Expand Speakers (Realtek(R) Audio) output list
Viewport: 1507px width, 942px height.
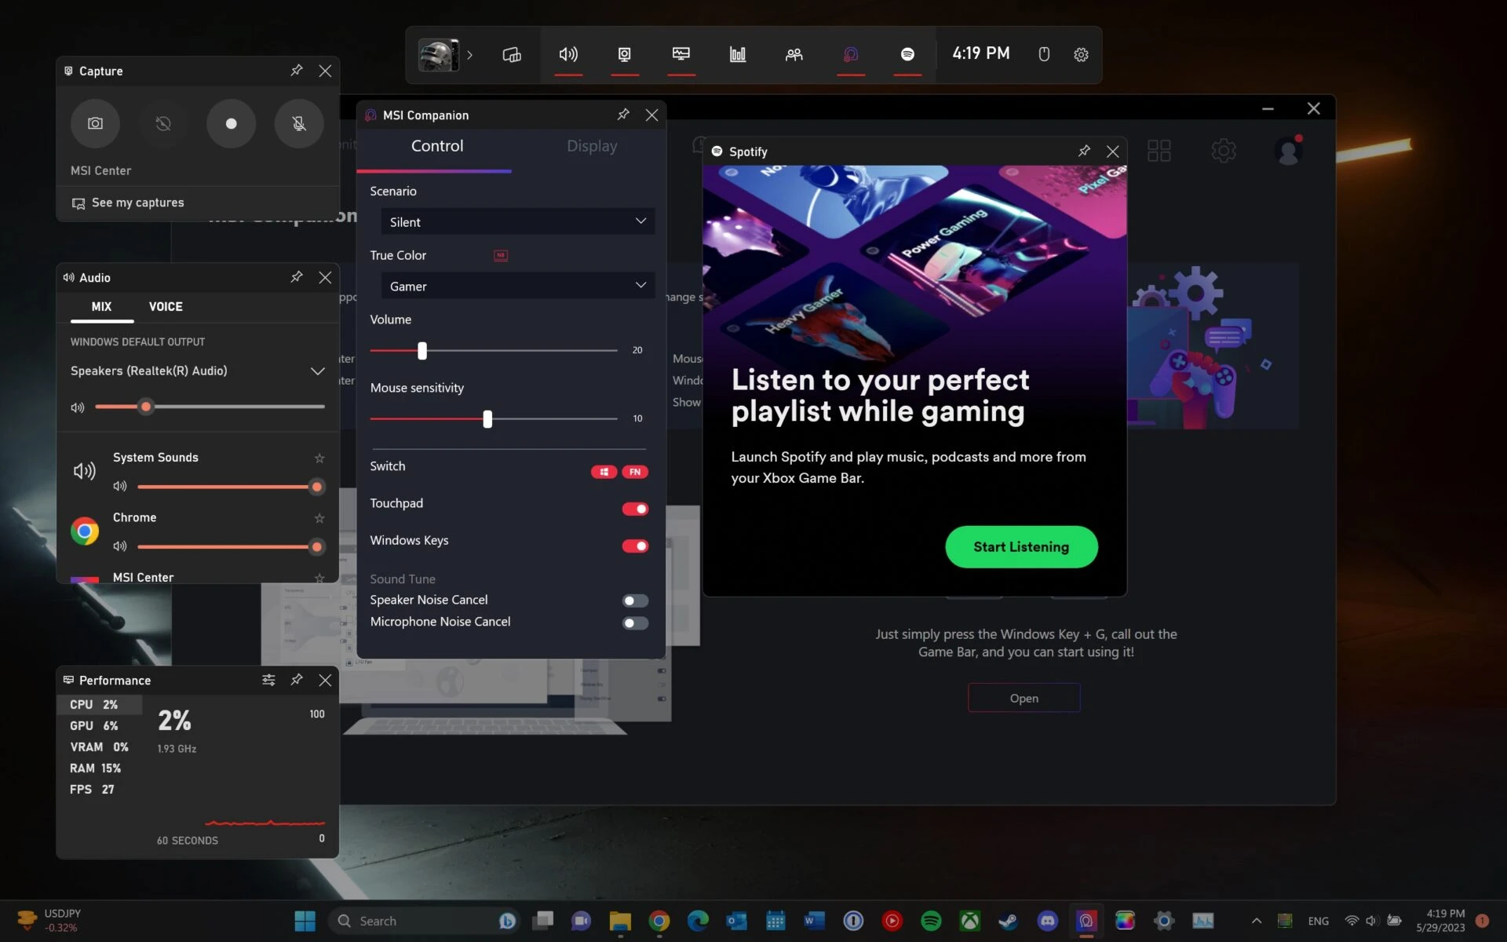coord(317,371)
